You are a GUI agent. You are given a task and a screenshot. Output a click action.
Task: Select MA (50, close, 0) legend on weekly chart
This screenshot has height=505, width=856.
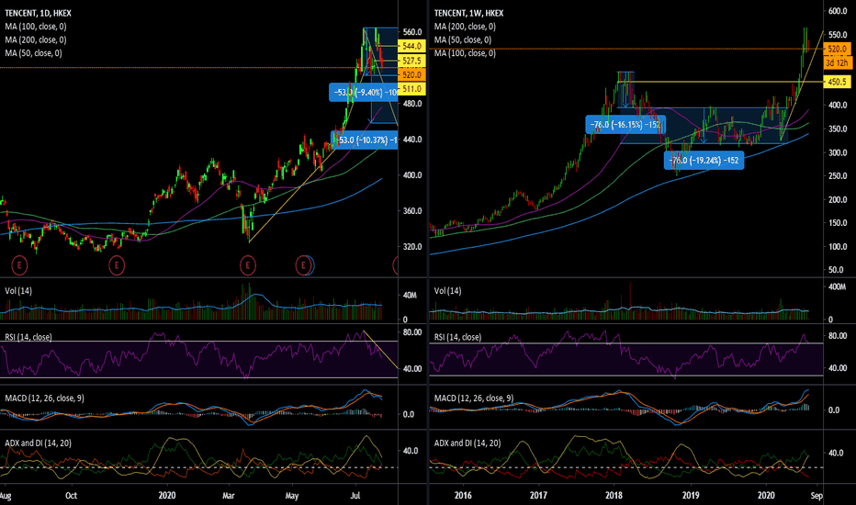463,39
